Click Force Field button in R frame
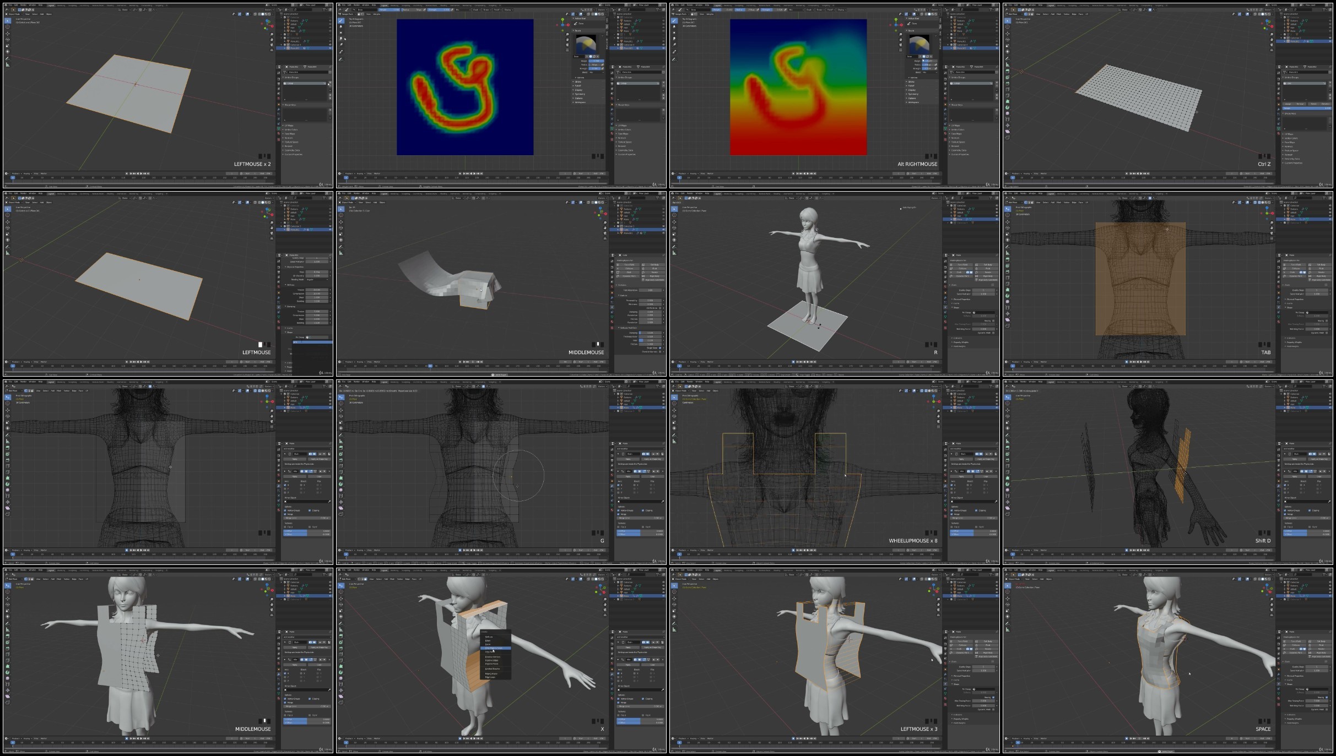The height and width of the screenshot is (756, 1336). coord(961,265)
